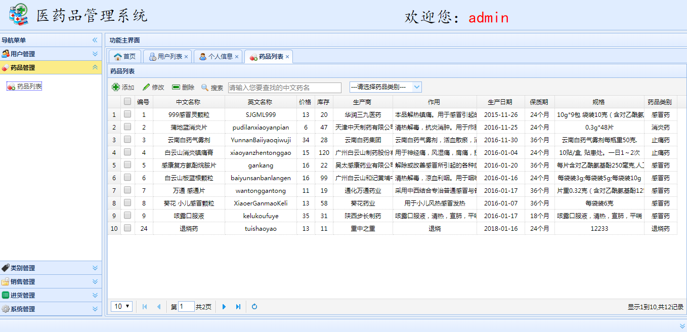Image resolution: width=687 pixels, height=332 pixels.
Task: Check the row for 云南白药气雾剂
Action: pos(127,139)
